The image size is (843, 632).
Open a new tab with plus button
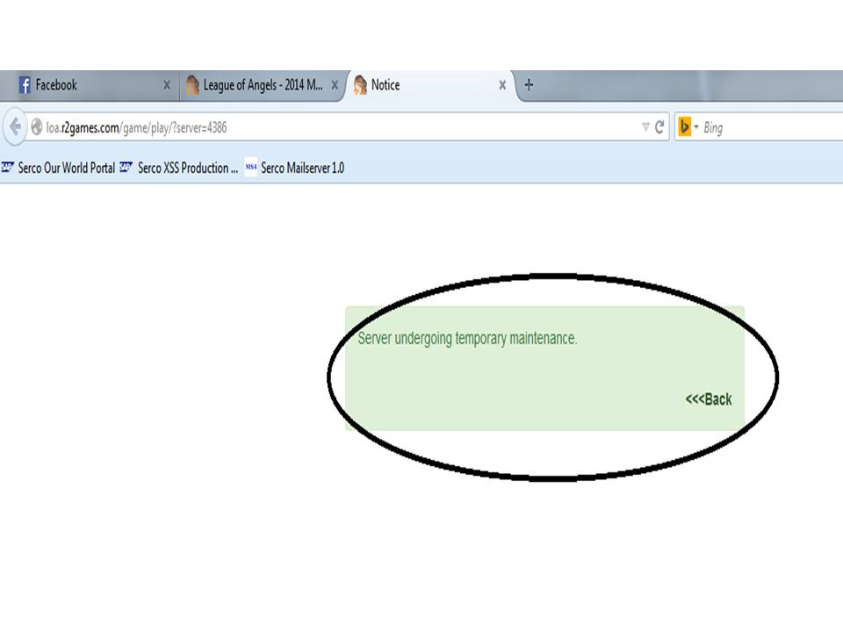529,85
